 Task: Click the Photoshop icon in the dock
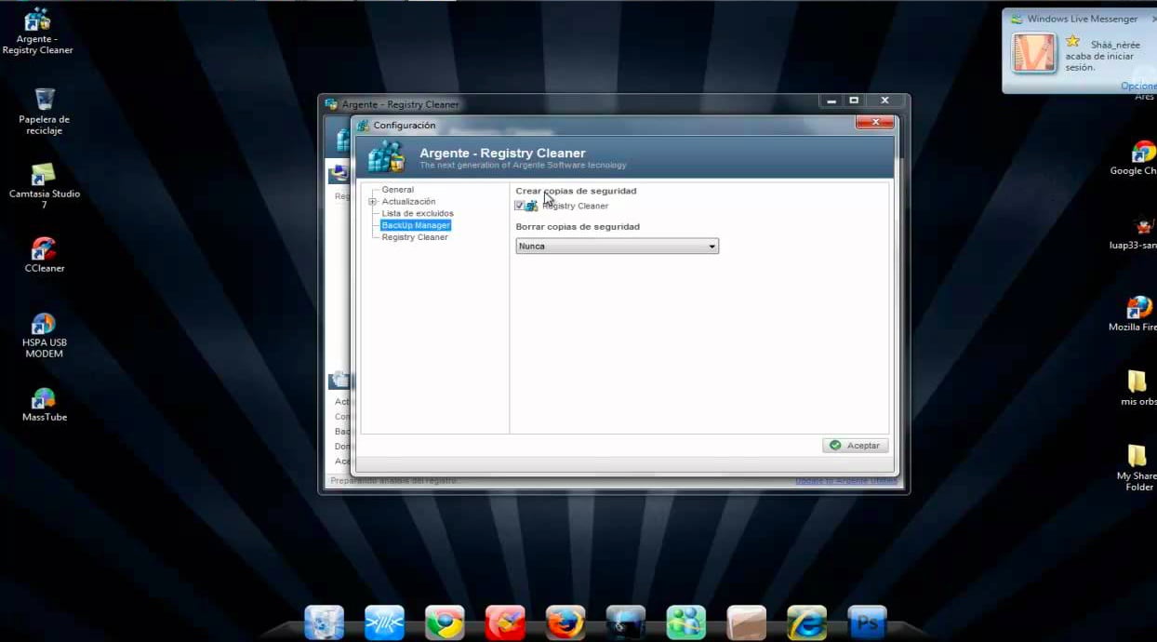click(867, 622)
